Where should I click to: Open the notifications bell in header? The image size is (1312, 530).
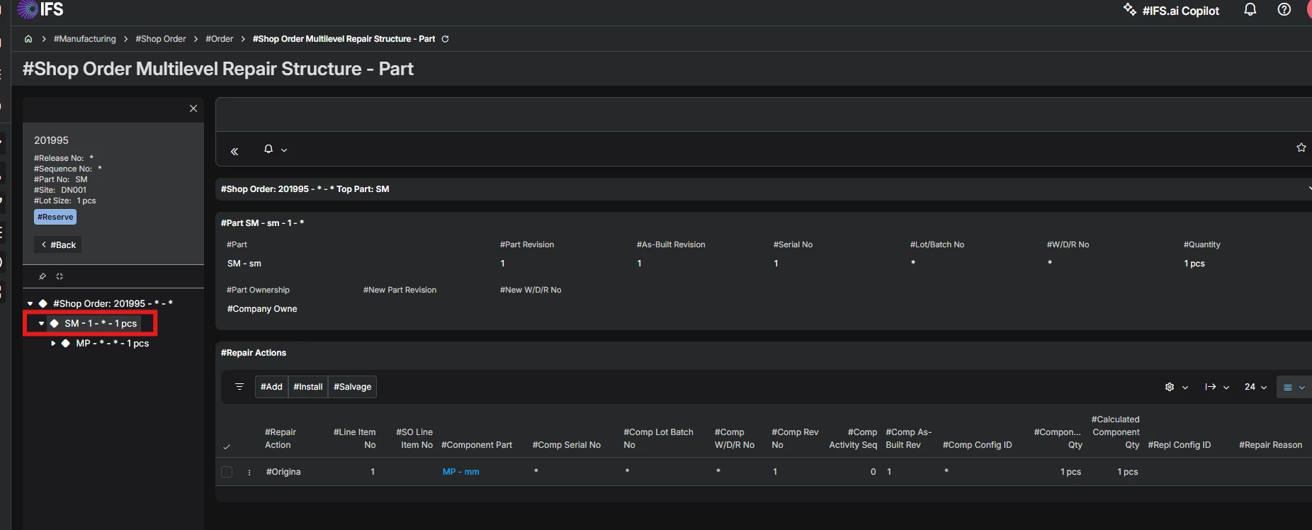(1250, 10)
